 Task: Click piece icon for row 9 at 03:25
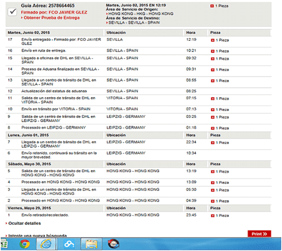[212, 117]
